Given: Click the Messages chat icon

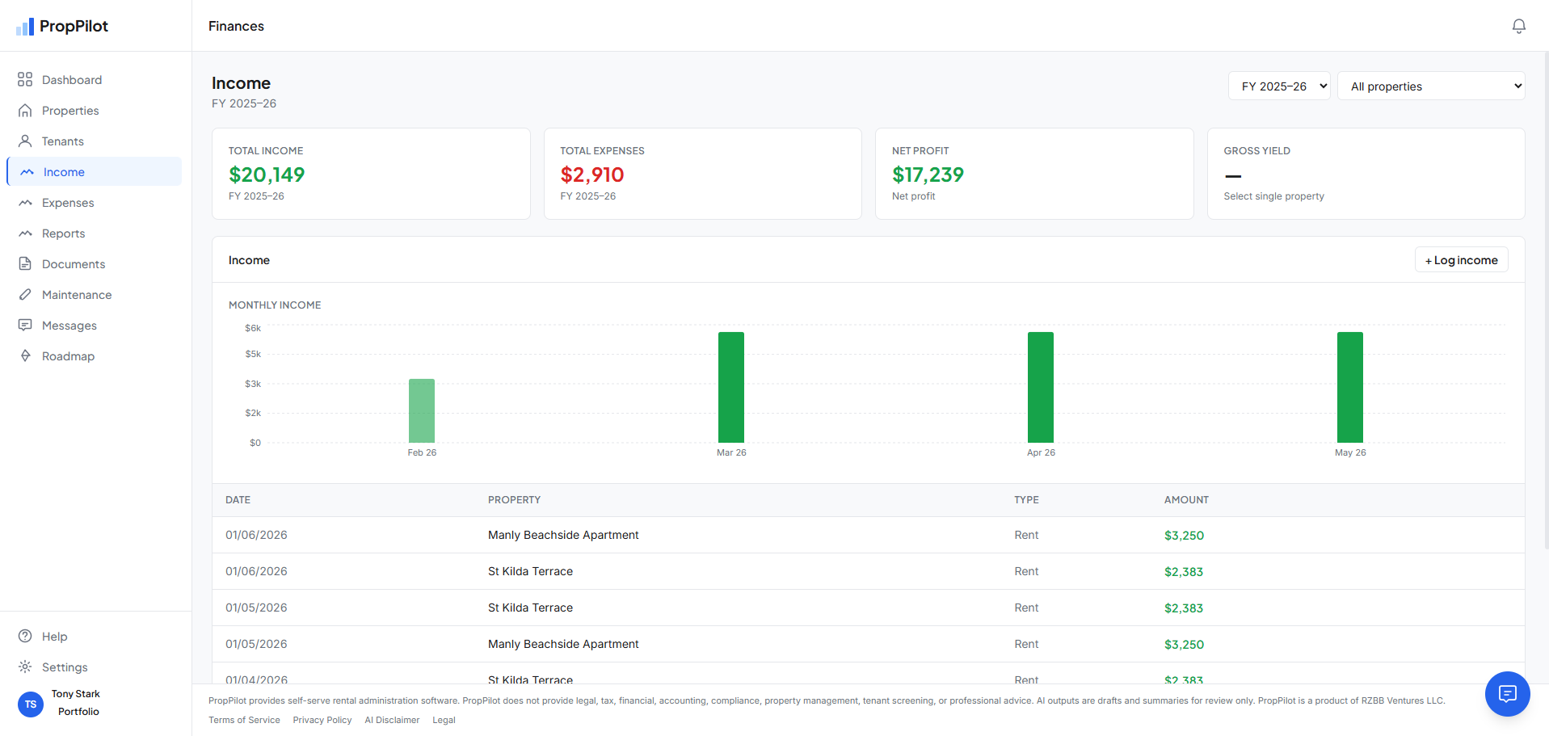Looking at the screenshot, I should tap(25, 326).
